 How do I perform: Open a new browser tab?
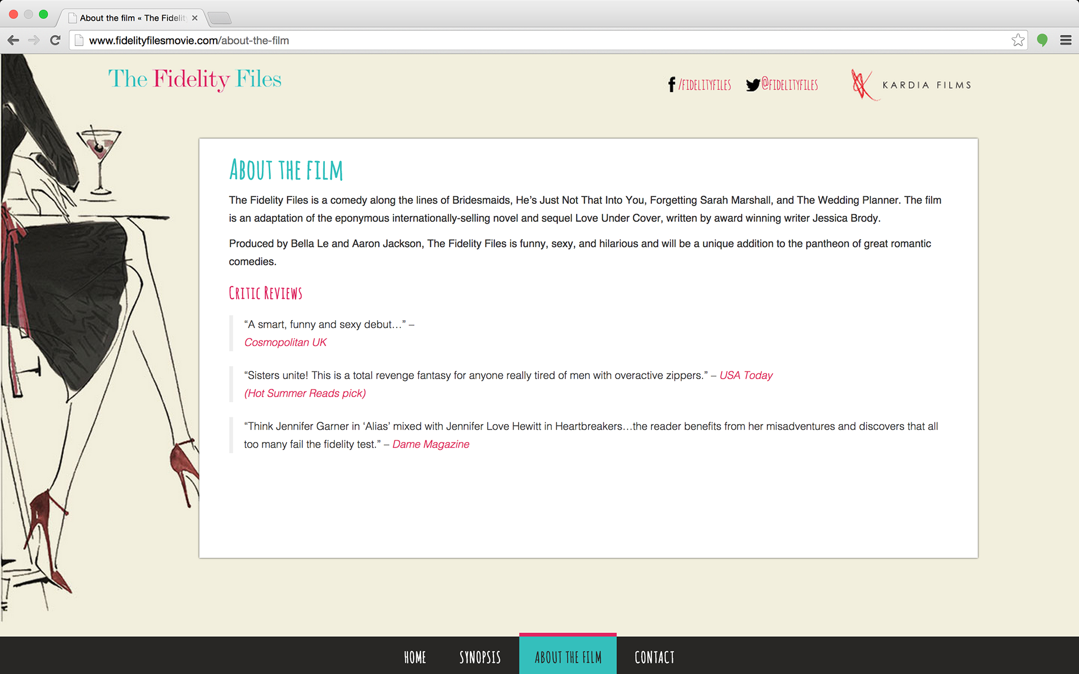[x=220, y=18]
